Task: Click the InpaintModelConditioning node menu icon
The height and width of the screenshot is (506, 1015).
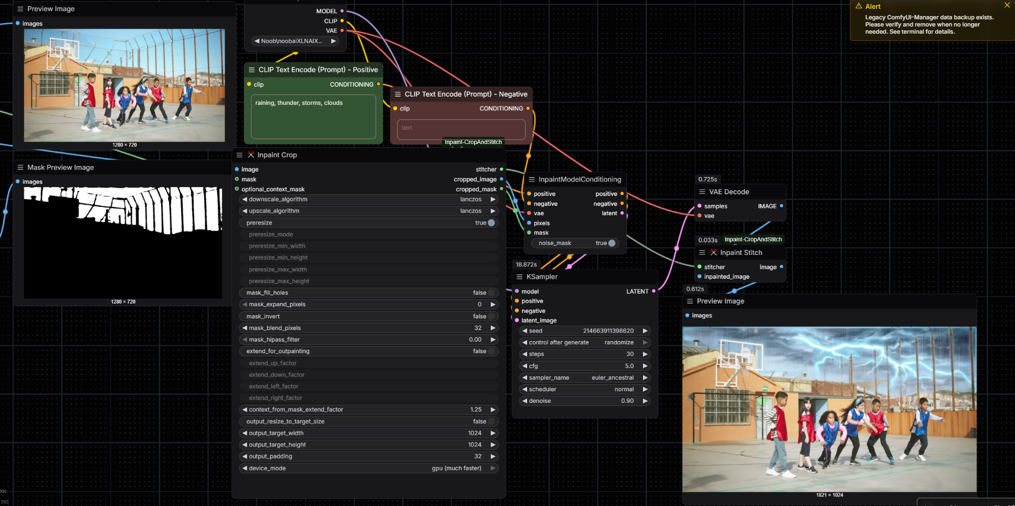Action: (x=532, y=179)
